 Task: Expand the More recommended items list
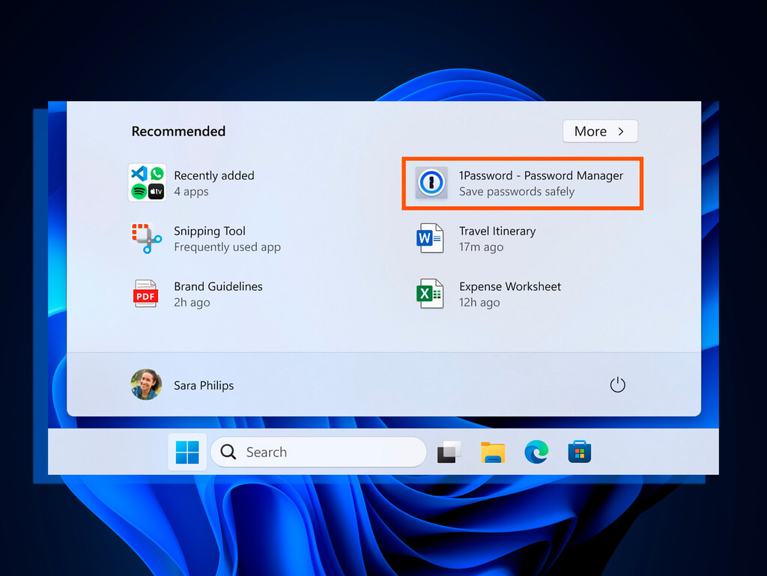pos(600,131)
